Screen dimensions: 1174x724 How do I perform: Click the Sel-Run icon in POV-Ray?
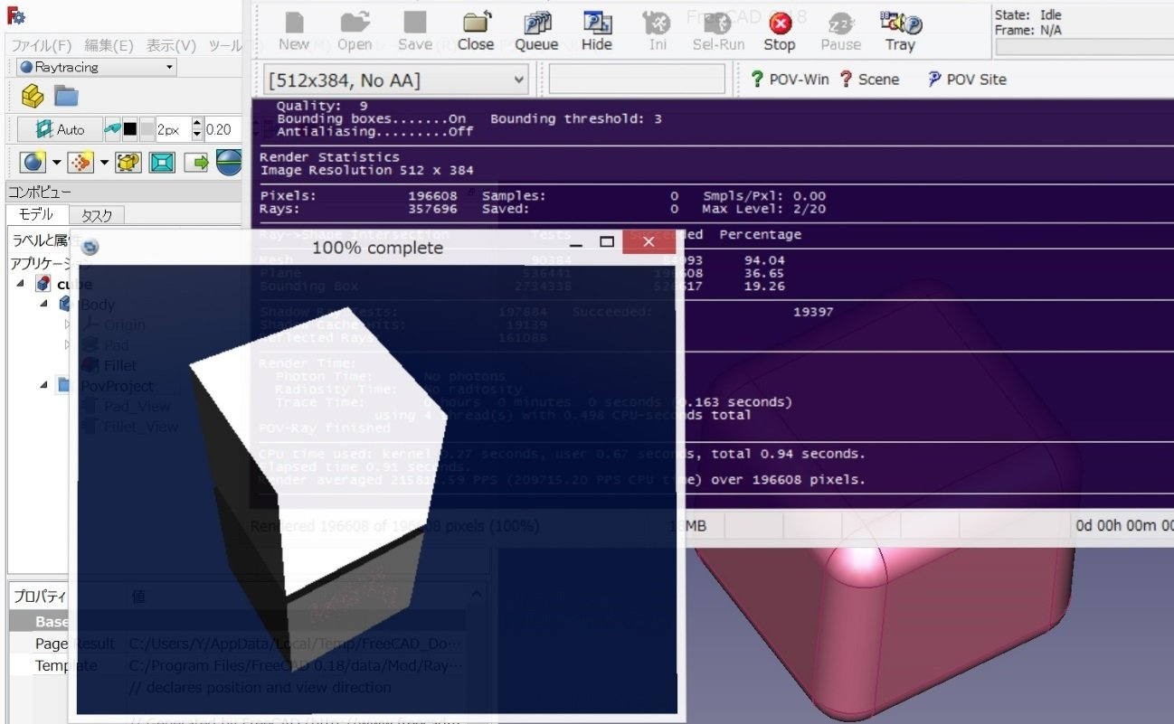(x=719, y=30)
